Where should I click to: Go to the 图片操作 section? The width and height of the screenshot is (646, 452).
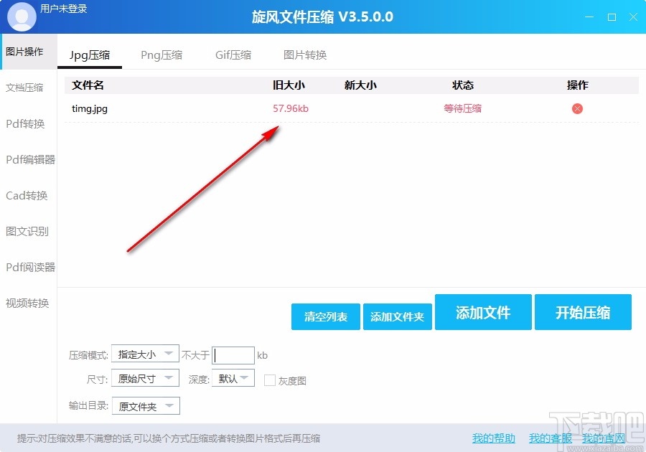click(27, 52)
